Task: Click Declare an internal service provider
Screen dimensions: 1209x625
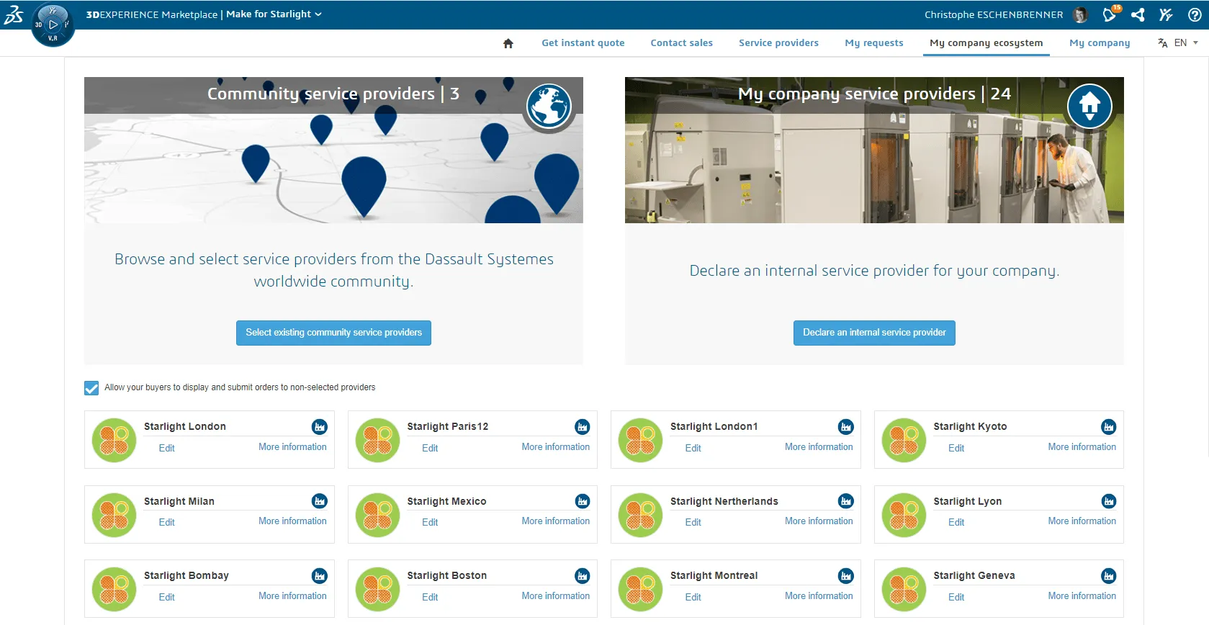Action: 874,333
